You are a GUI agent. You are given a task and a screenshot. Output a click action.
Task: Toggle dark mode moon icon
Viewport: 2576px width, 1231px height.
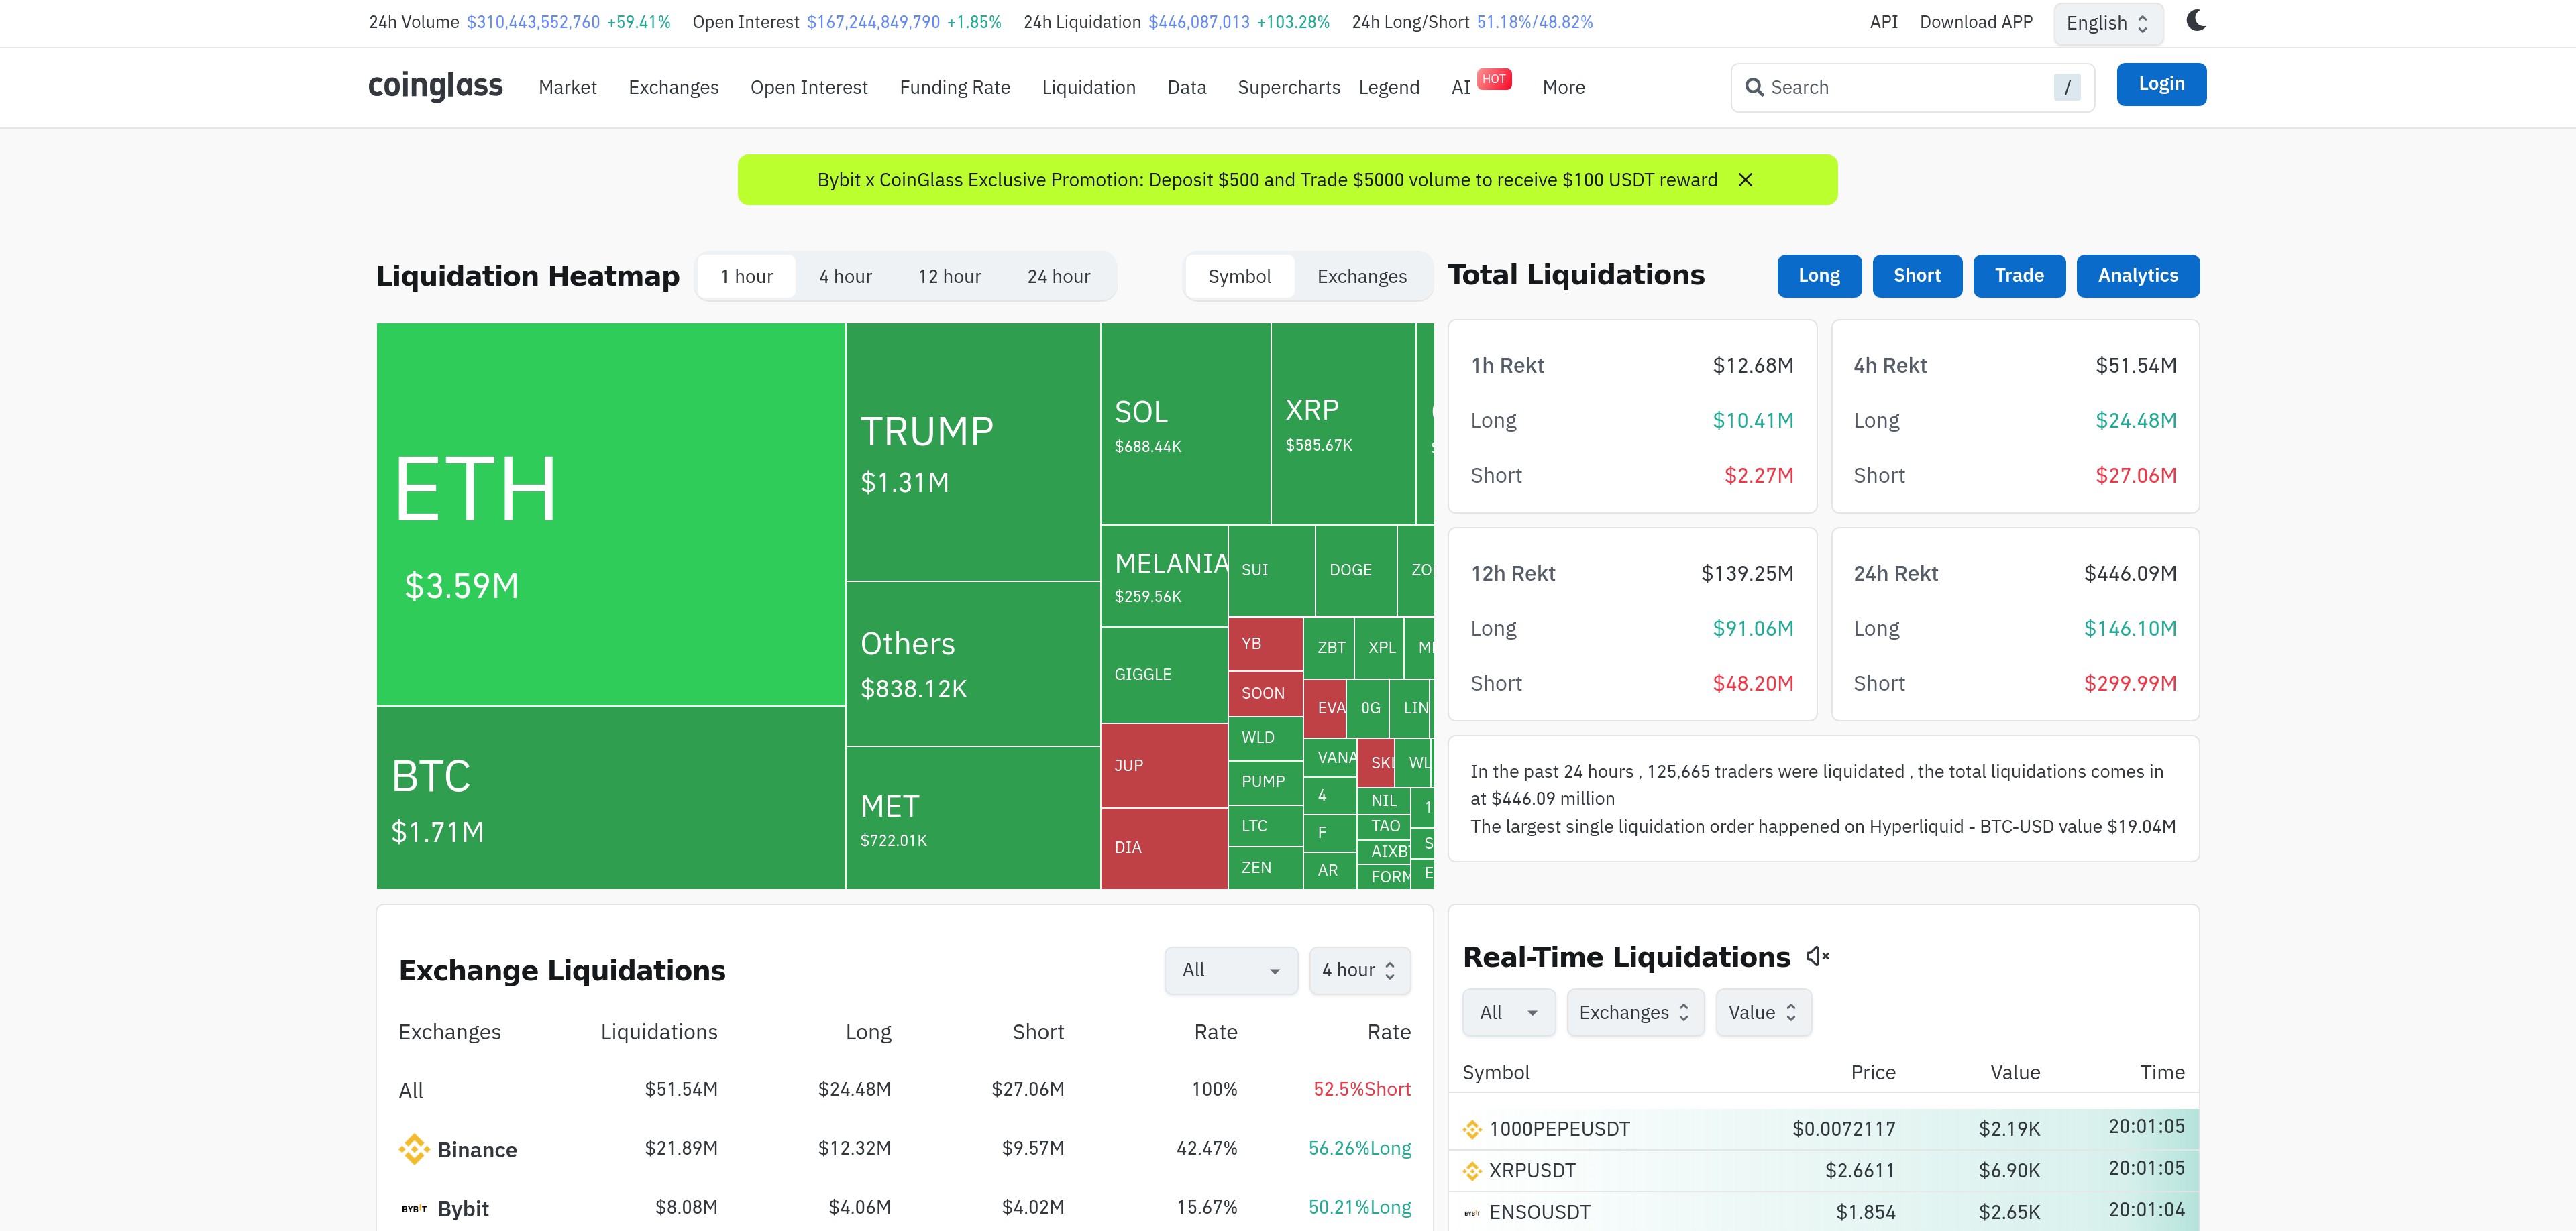tap(2195, 21)
